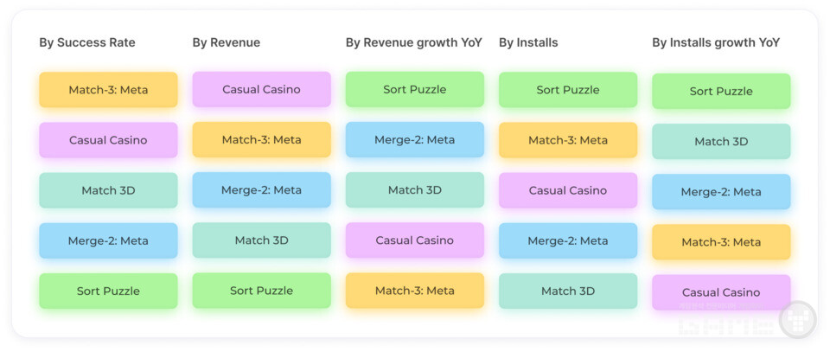The height and width of the screenshot is (352, 830).
Task: Click the By Revenue column header
Action: pyautogui.click(x=227, y=42)
